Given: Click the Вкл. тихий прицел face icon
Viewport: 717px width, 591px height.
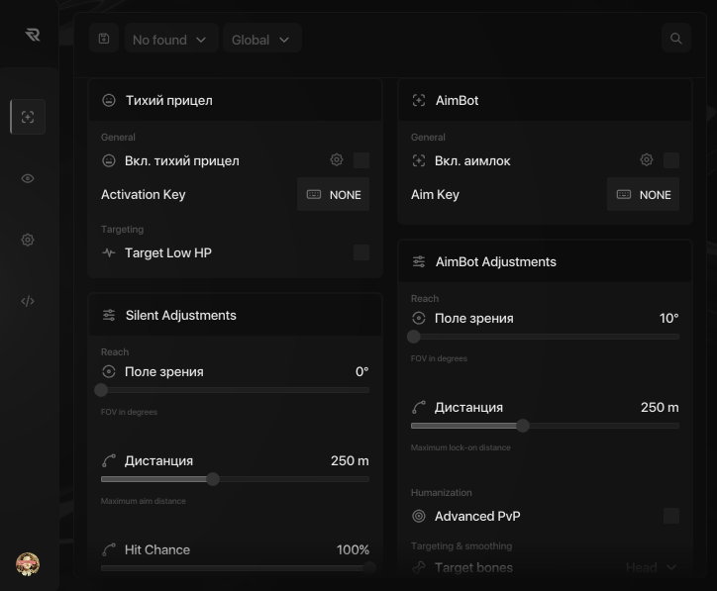Looking at the screenshot, I should [x=109, y=160].
